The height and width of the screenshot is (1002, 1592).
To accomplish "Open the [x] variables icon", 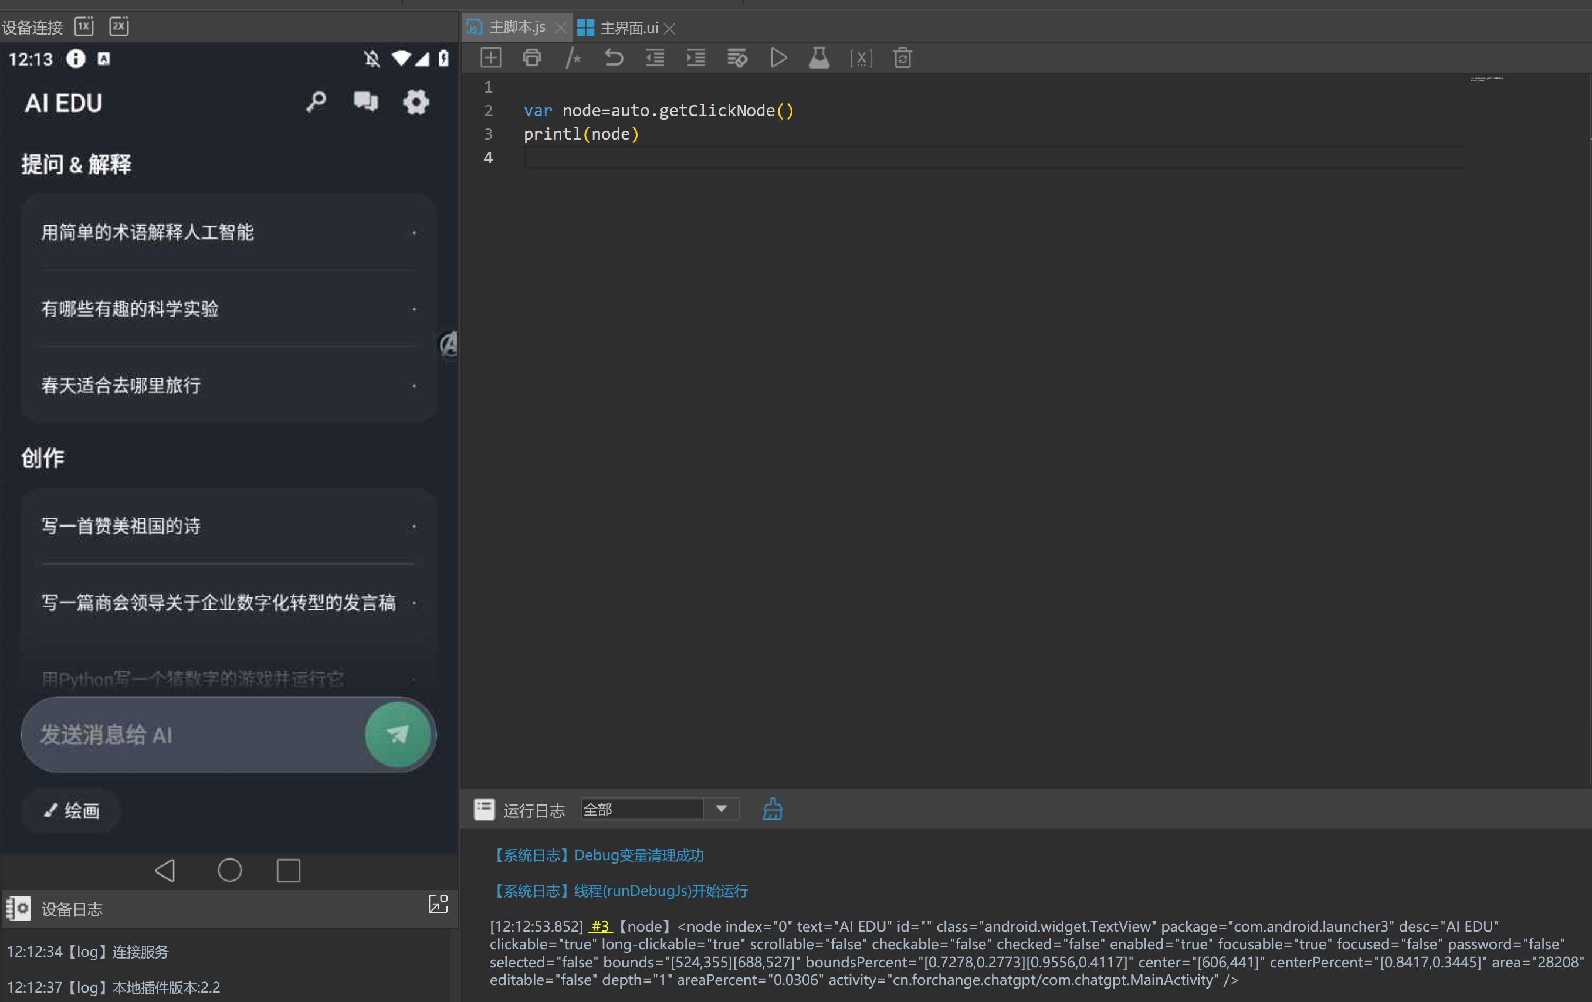I will pyautogui.click(x=861, y=58).
